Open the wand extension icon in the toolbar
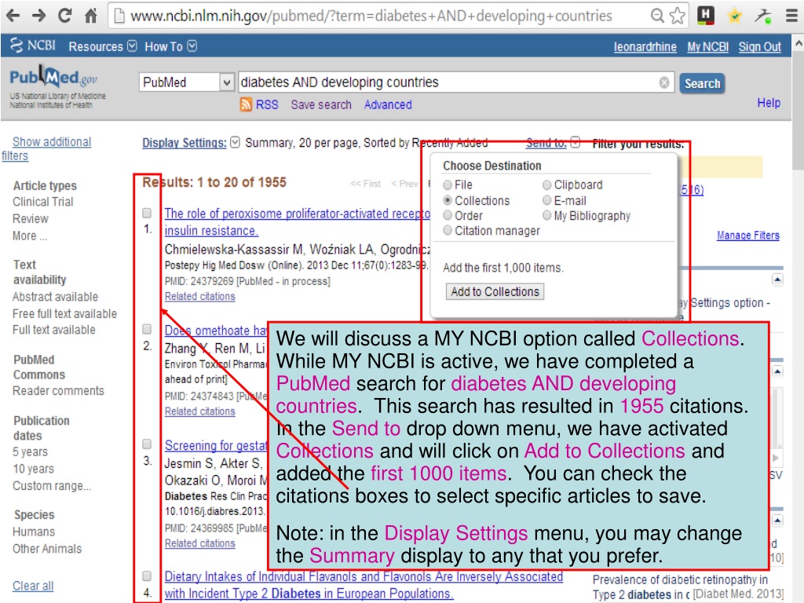The image size is (804, 603). (763, 16)
